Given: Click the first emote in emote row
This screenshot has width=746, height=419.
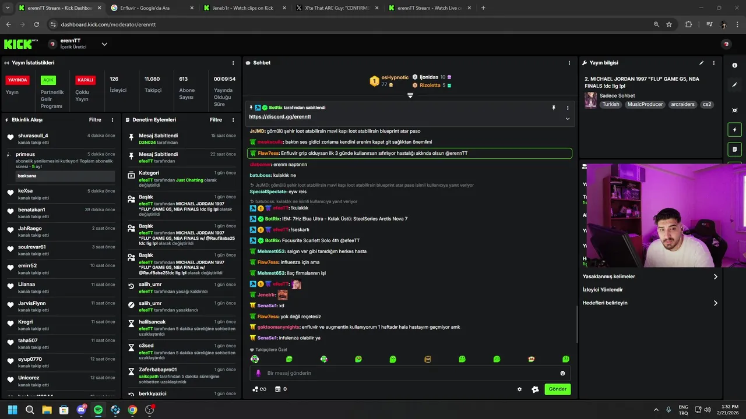Looking at the screenshot, I should [x=255, y=359].
